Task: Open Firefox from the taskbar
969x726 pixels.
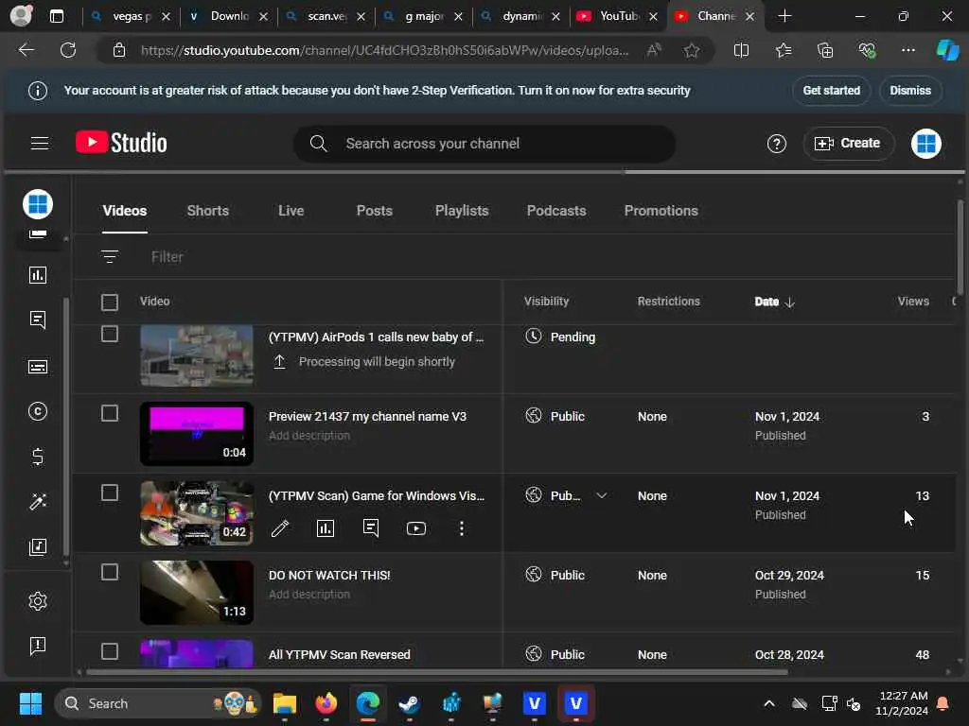Action: click(326, 703)
